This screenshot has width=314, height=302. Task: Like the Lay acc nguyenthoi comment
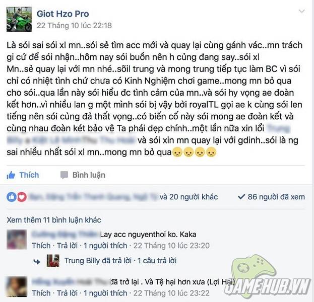pyautogui.click(x=41, y=246)
